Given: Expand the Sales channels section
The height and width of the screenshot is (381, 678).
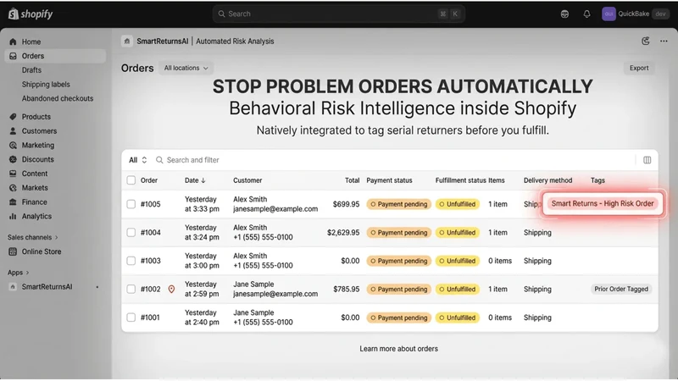Looking at the screenshot, I should pos(33,237).
